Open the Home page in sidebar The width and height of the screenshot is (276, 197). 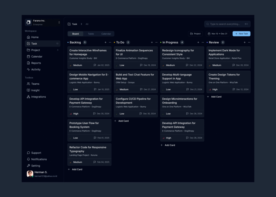[x=35, y=37]
